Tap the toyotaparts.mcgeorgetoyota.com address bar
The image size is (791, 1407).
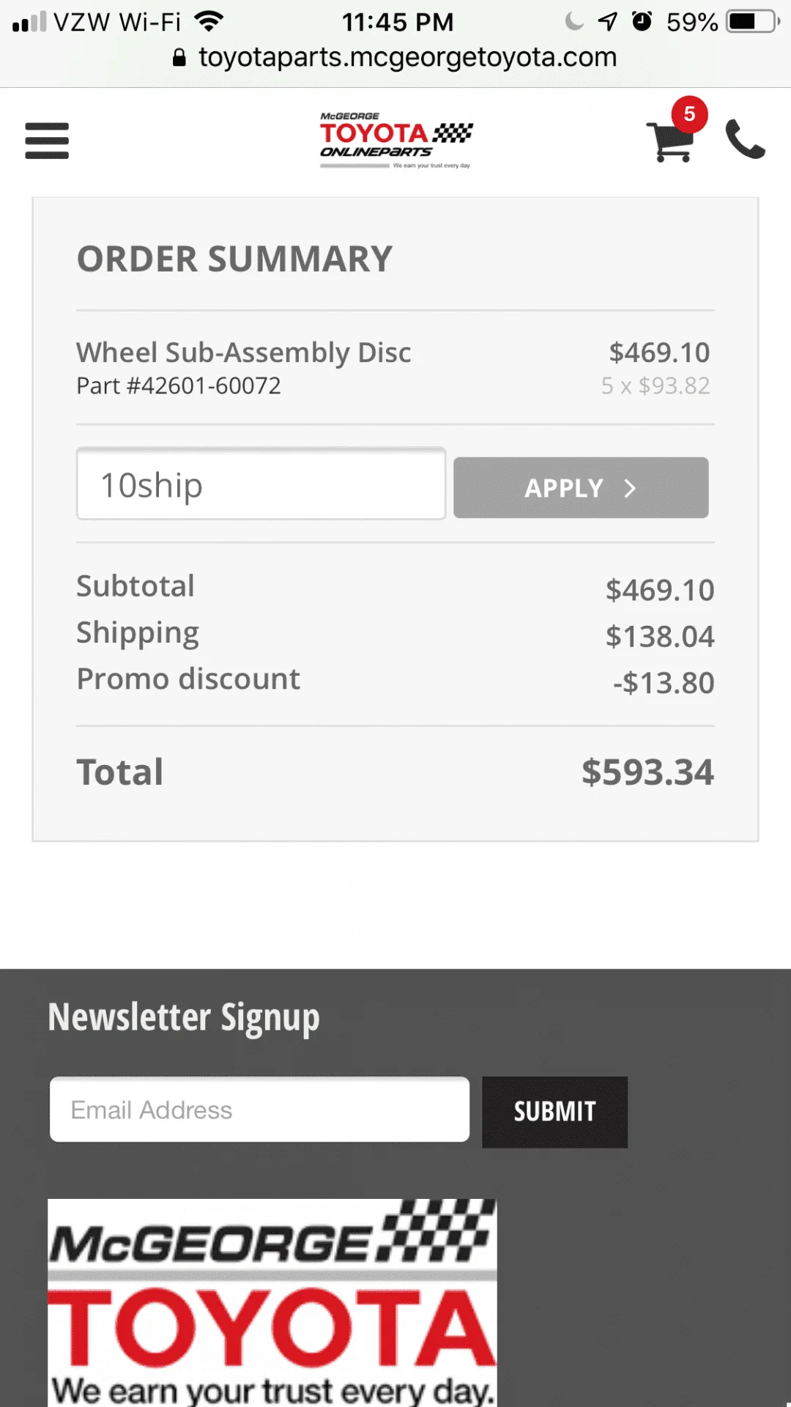pos(407,58)
